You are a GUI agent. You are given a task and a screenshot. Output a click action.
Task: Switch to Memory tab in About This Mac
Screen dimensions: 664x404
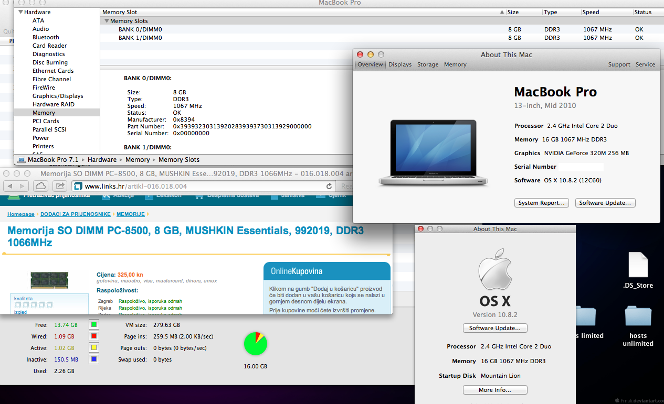[x=455, y=64]
